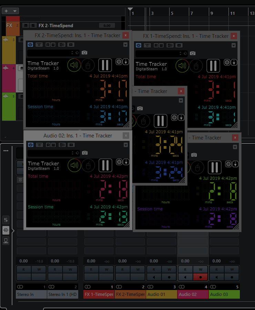Open functions arrow in yellow-timer Time Tracker window
Screen dimensions: 255x310
(x=181, y=101)
